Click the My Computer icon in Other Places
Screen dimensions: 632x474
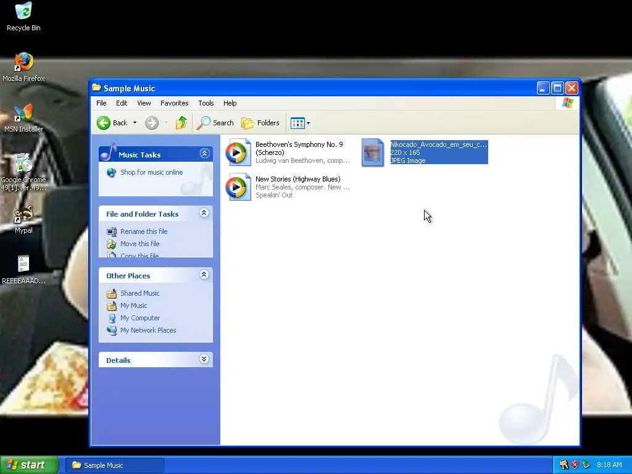click(111, 318)
